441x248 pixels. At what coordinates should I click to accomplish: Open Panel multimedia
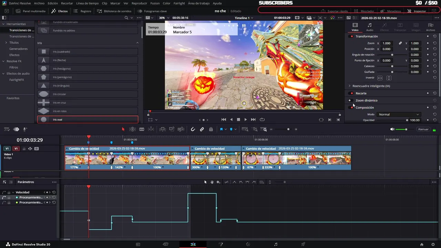31,11
